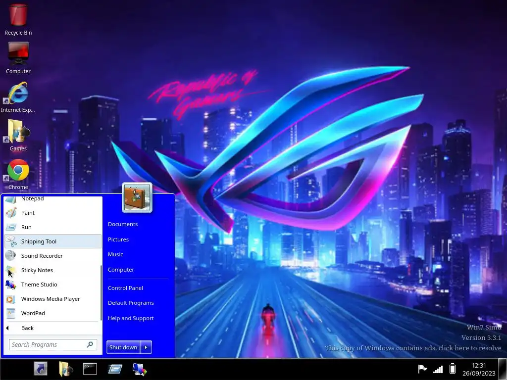Image resolution: width=507 pixels, height=380 pixels.
Task: Launch Sound Recorder from the list
Action: 53,256
